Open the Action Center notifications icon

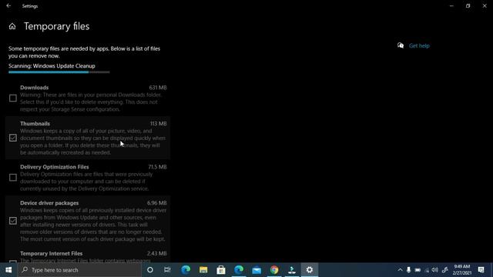[x=481, y=270]
